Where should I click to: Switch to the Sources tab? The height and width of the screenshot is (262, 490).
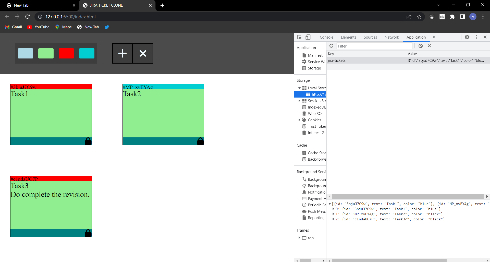click(370, 37)
